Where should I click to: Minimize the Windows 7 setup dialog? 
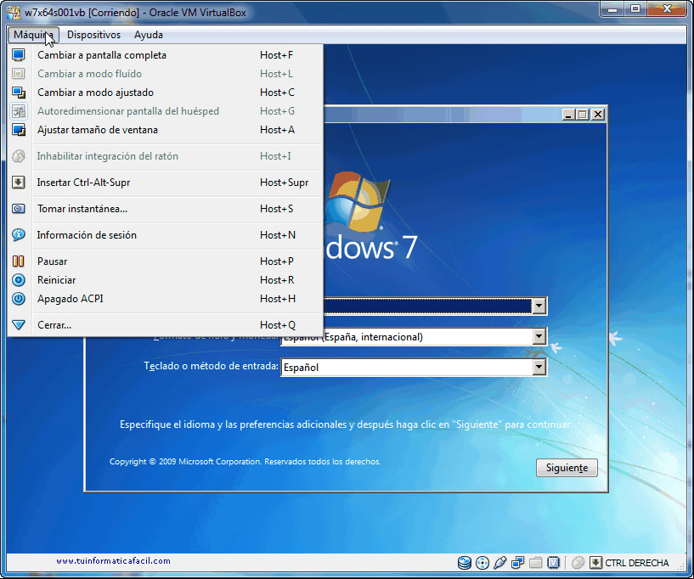(568, 115)
